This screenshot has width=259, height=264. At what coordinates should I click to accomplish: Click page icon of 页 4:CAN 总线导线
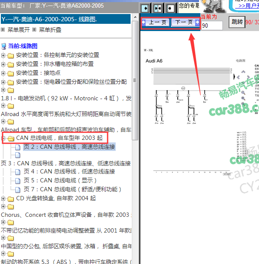point(18,172)
